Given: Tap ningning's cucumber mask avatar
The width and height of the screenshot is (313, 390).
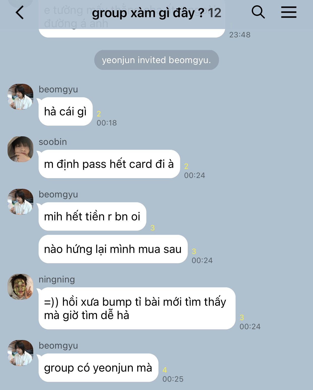Looking at the screenshot, I should tap(20, 287).
